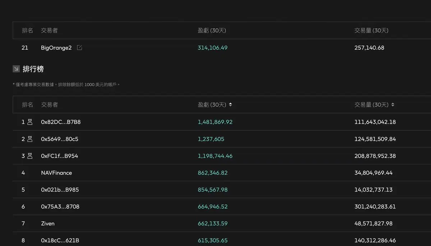
Task: Click the rank 3 medal icon
Action: (x=30, y=156)
